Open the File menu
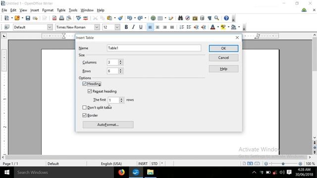Viewport: 317px width, 178px height. (x=4, y=10)
